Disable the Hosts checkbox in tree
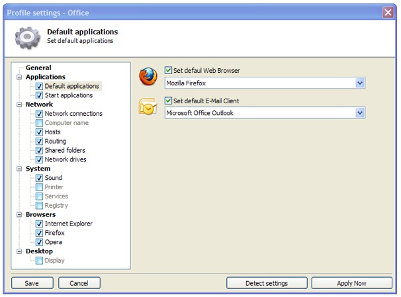The height and width of the screenshot is (297, 401). pos(40,132)
